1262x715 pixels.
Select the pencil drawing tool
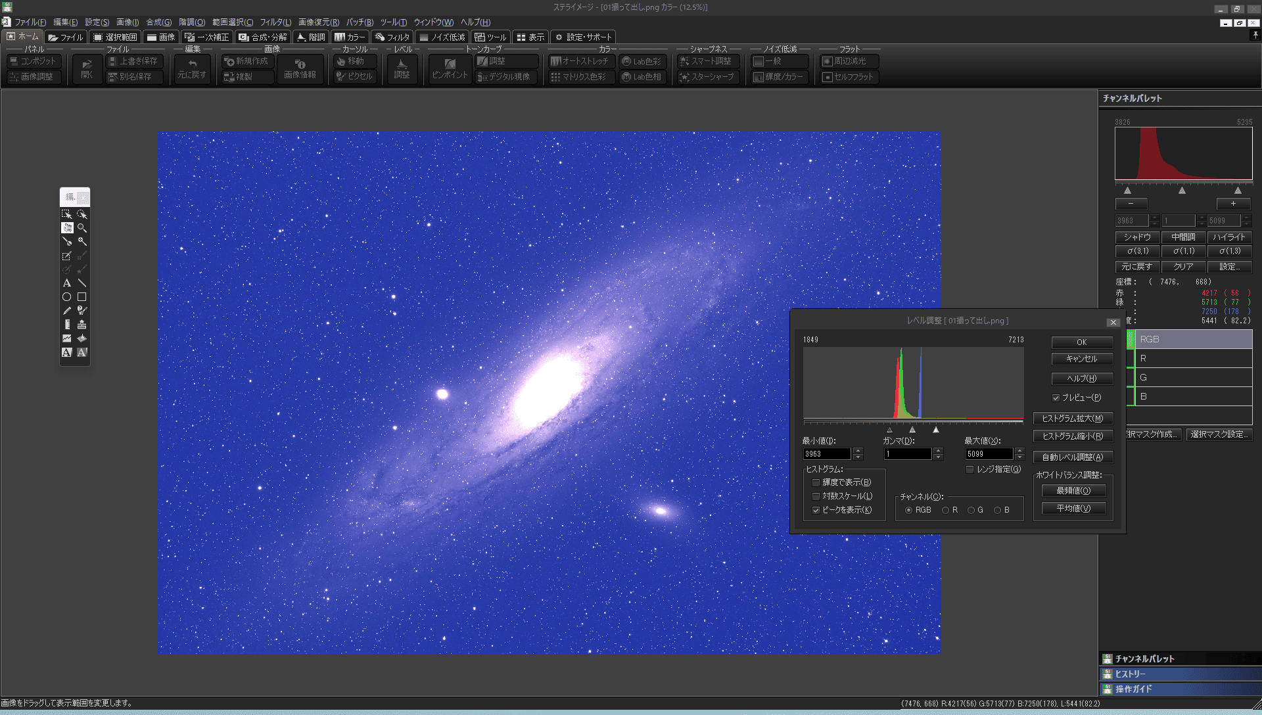(67, 311)
